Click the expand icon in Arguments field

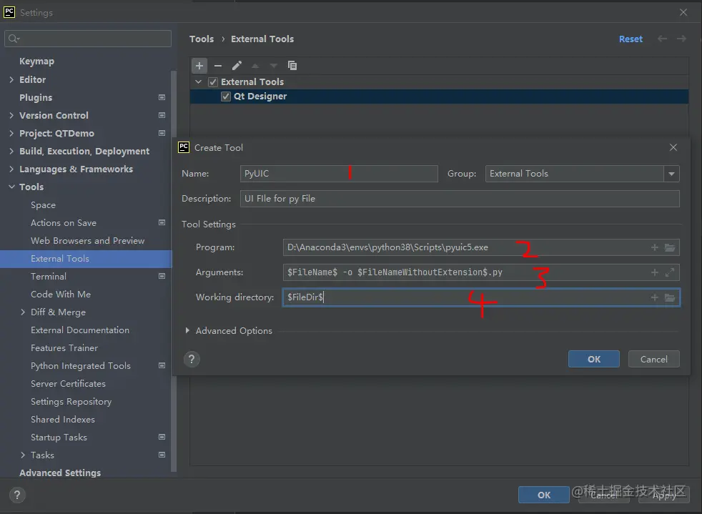click(x=670, y=272)
